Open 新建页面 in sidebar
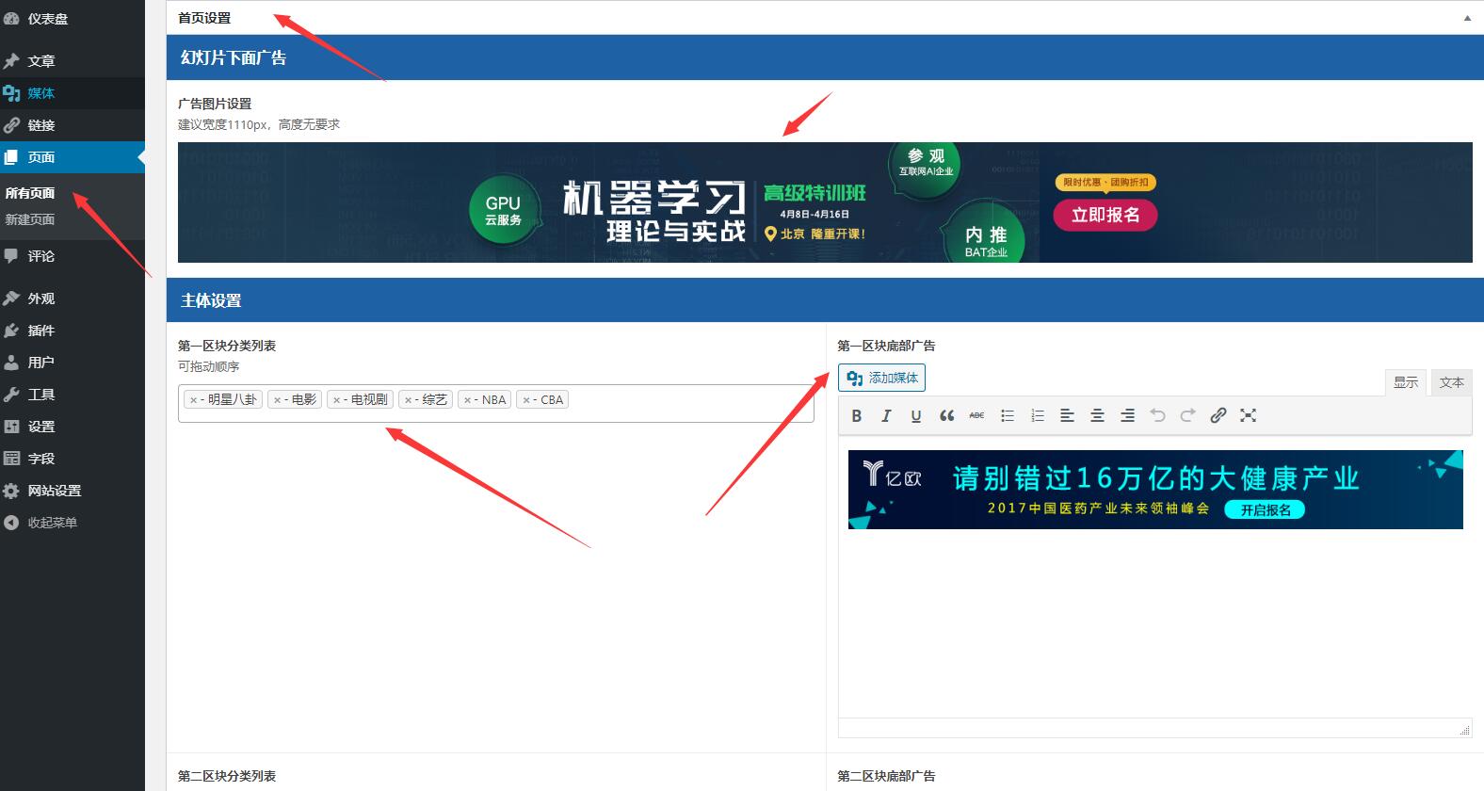The width and height of the screenshot is (1484, 791). (30, 219)
